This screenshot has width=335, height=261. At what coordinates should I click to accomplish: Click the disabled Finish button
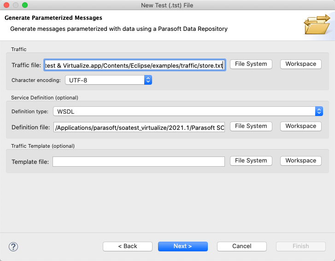tap(301, 246)
